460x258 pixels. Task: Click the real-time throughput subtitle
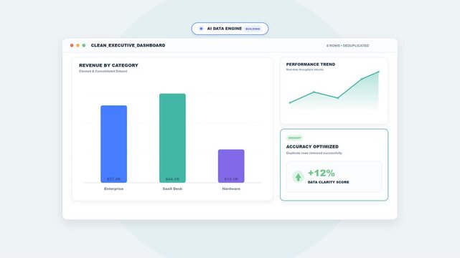tap(305, 70)
